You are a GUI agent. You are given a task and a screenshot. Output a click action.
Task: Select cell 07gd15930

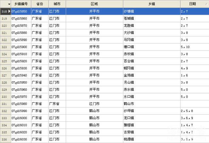pyautogui.click(x=21, y=68)
